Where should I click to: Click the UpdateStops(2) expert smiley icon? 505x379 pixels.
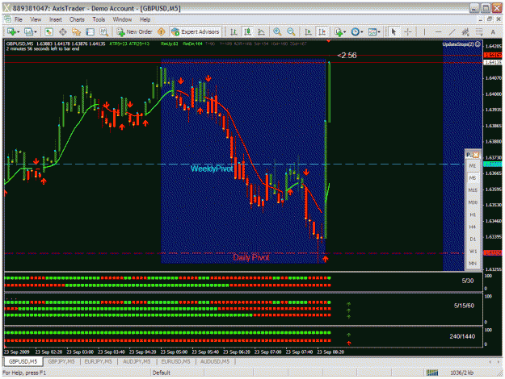coord(478,44)
